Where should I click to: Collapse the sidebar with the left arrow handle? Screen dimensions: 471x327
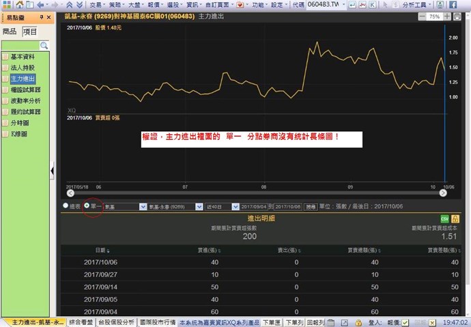coord(53,170)
